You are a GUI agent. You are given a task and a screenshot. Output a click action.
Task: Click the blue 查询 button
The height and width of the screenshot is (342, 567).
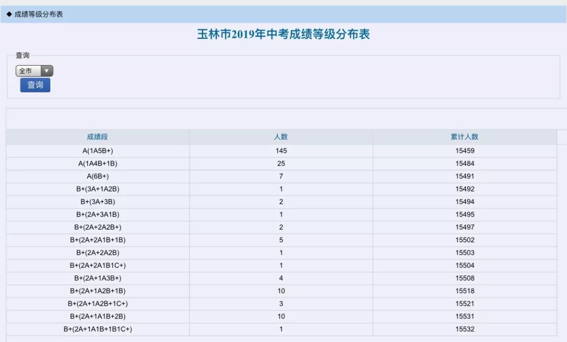(35, 85)
